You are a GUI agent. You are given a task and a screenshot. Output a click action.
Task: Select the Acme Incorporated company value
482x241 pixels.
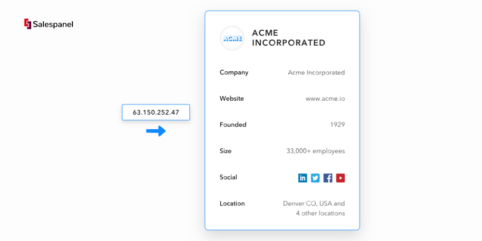pos(316,73)
